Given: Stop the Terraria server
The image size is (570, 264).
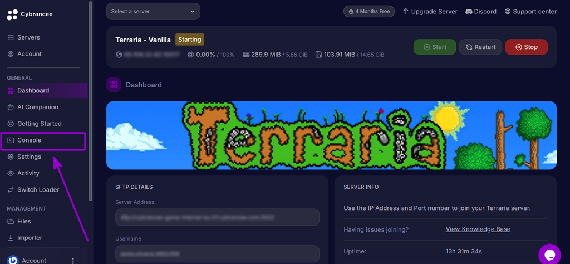Looking at the screenshot, I should [x=527, y=47].
